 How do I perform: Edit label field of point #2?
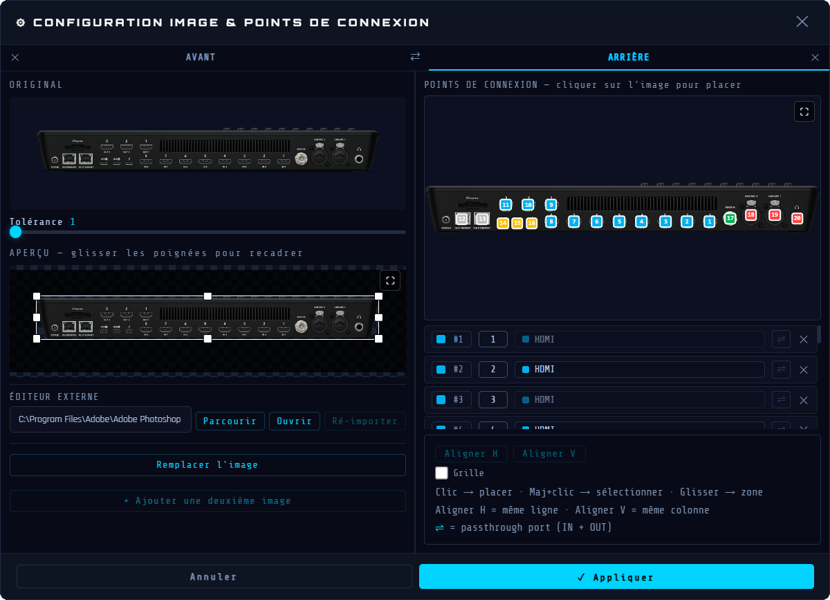tap(493, 369)
